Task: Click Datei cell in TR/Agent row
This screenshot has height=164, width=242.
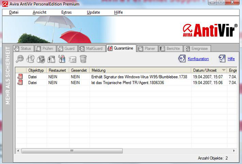Action: (33, 82)
